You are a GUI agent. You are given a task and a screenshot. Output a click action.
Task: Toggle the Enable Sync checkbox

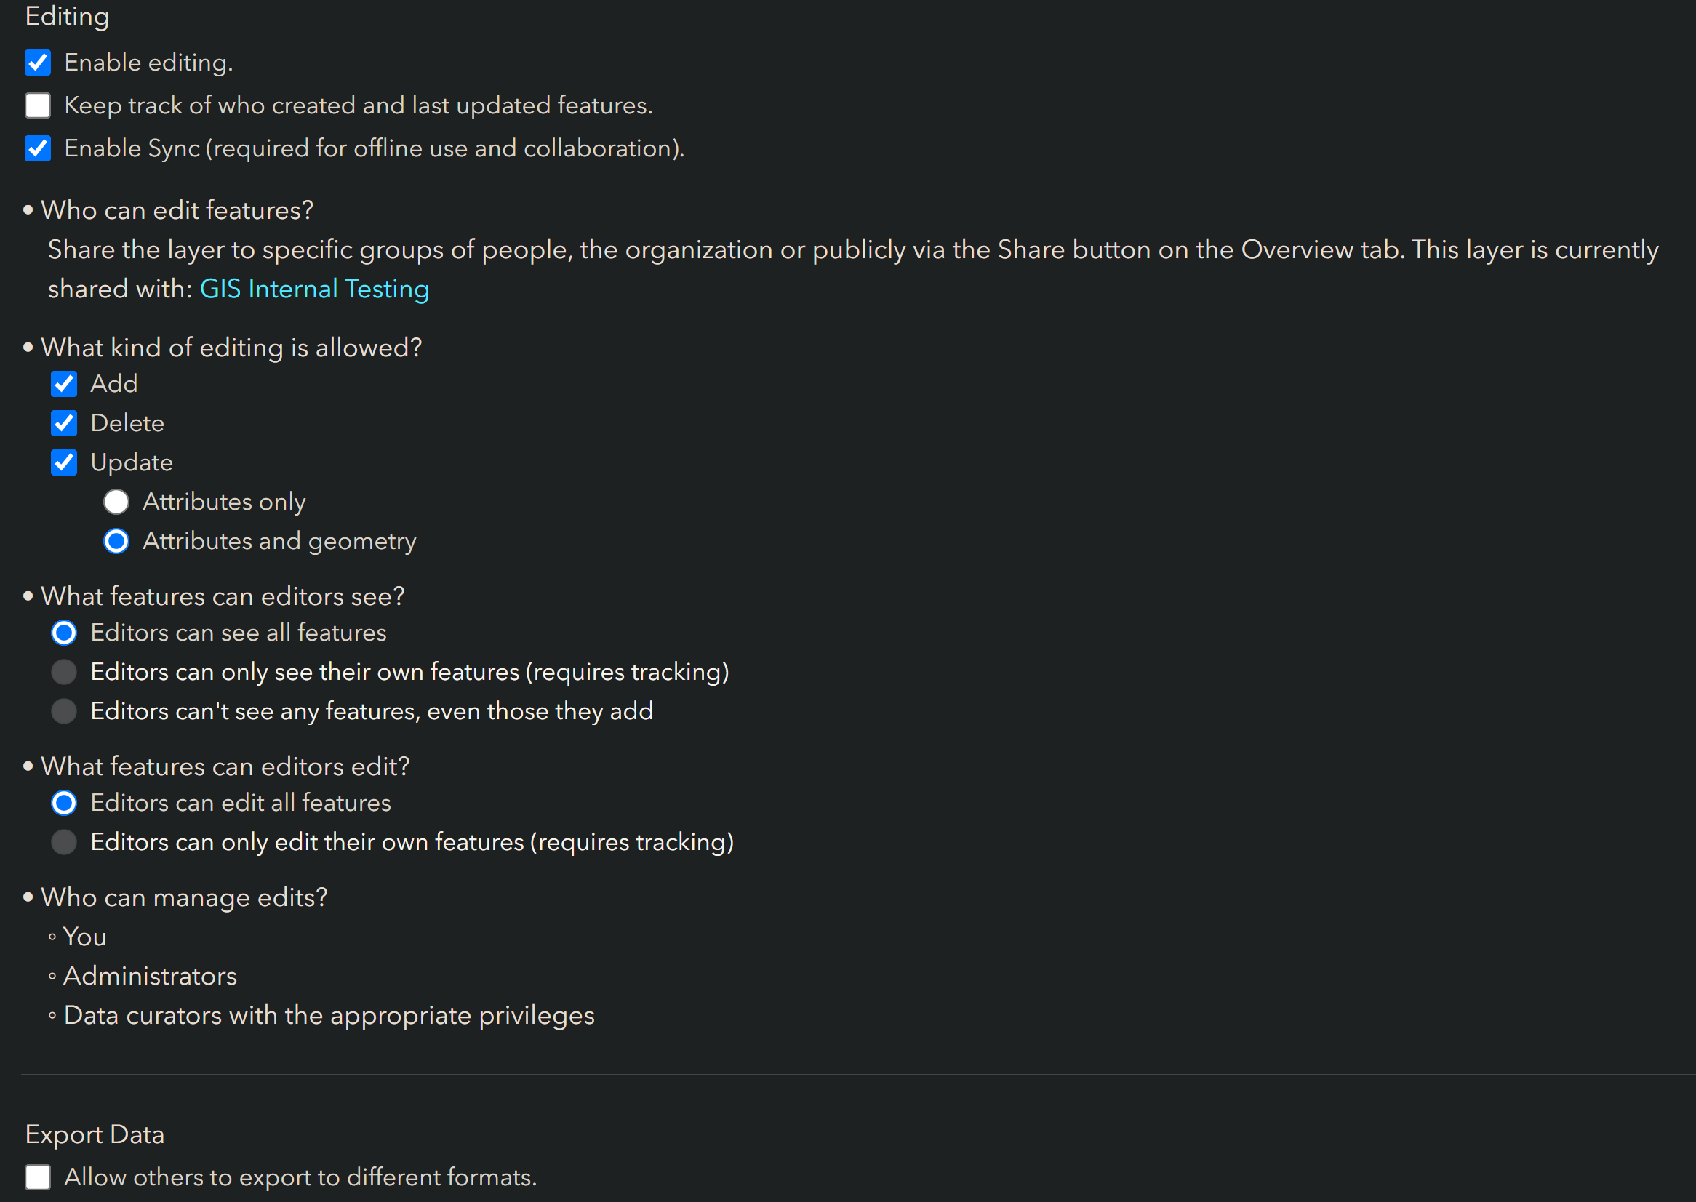[x=38, y=149]
